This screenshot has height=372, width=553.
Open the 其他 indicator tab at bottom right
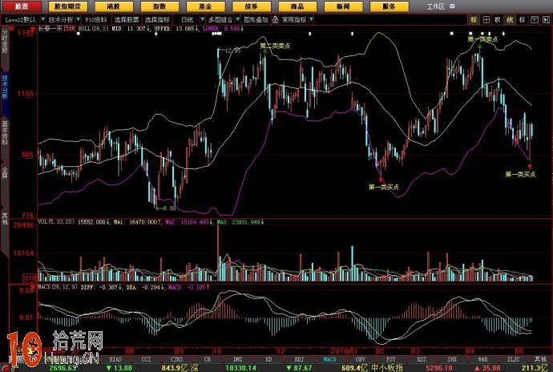[x=540, y=359]
